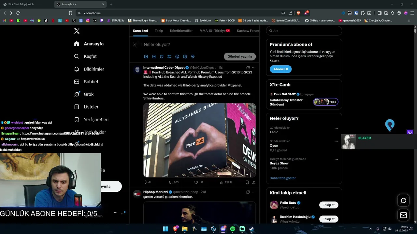Open Grok in the sidebar
The width and height of the screenshot is (417, 234).
click(x=84, y=94)
